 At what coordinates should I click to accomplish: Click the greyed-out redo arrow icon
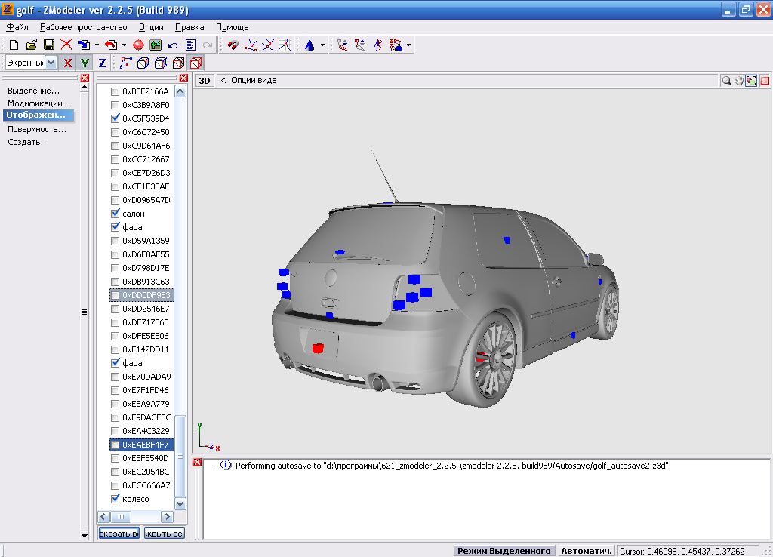[208, 45]
